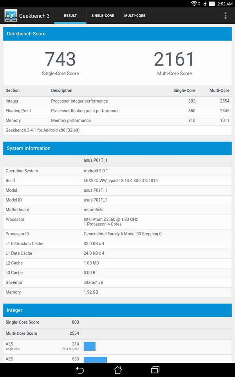Tap the interactive governor value

(x=93, y=282)
